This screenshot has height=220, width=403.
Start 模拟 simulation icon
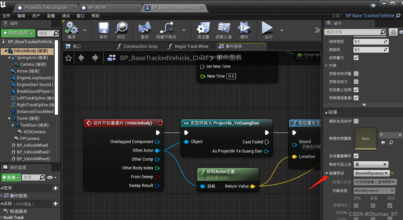tap(244, 30)
